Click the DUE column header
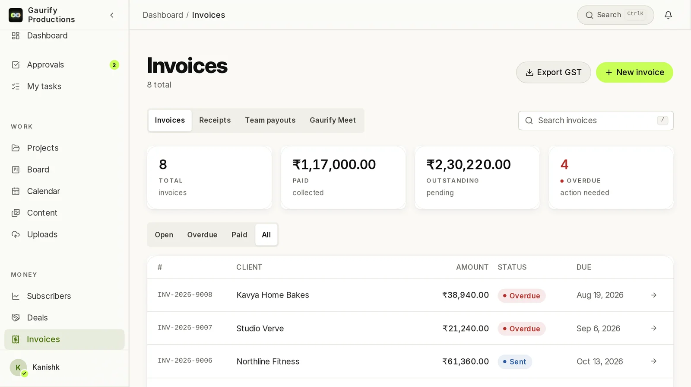This screenshot has height=387, width=691. pyautogui.click(x=584, y=267)
